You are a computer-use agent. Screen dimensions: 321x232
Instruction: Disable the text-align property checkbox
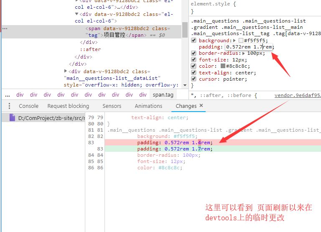tap(194, 72)
